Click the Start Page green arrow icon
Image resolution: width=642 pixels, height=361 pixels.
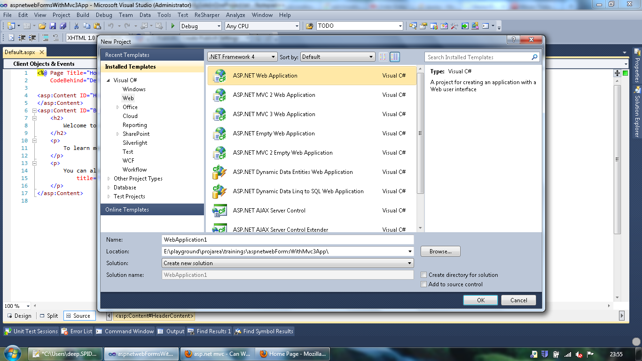click(465, 26)
